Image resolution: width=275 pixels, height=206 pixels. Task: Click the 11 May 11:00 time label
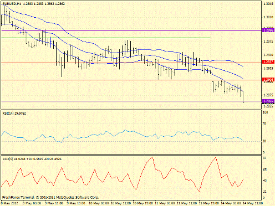(x=187, y=203)
